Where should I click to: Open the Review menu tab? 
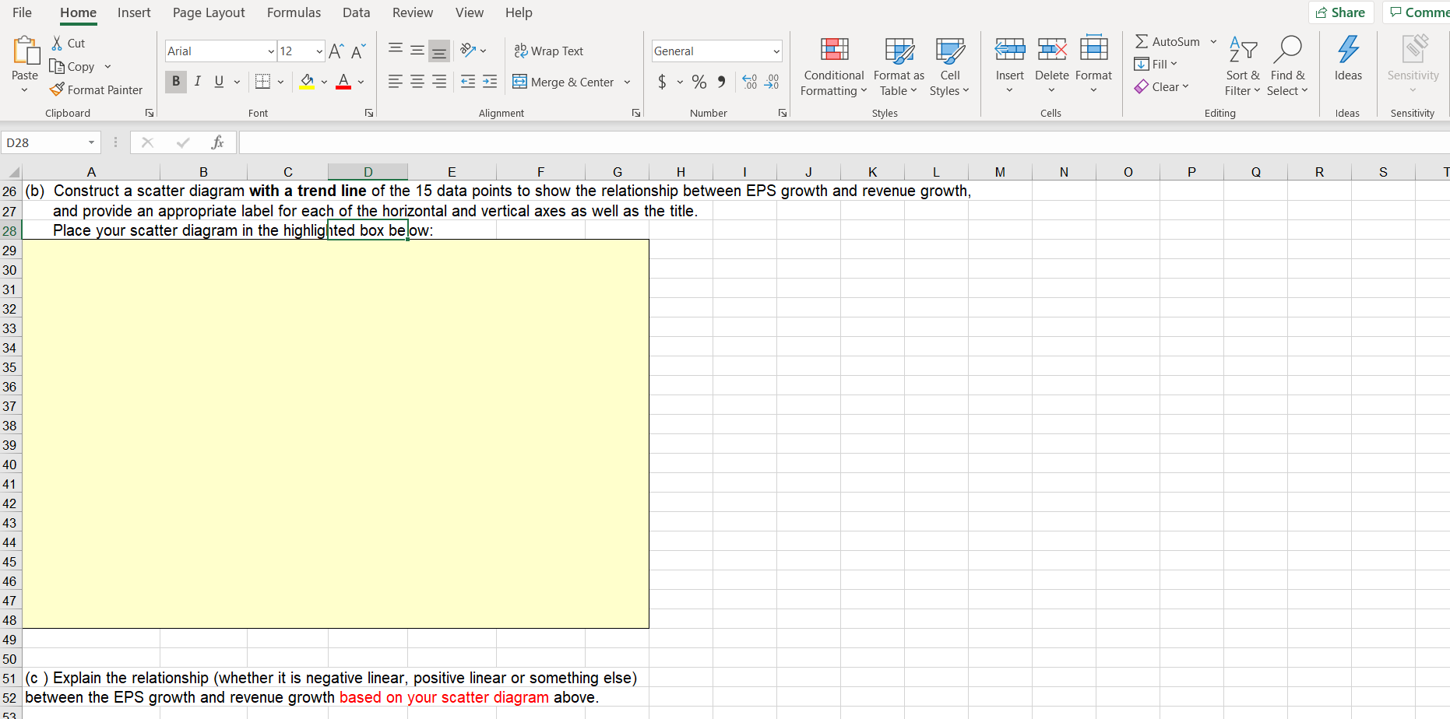412,12
